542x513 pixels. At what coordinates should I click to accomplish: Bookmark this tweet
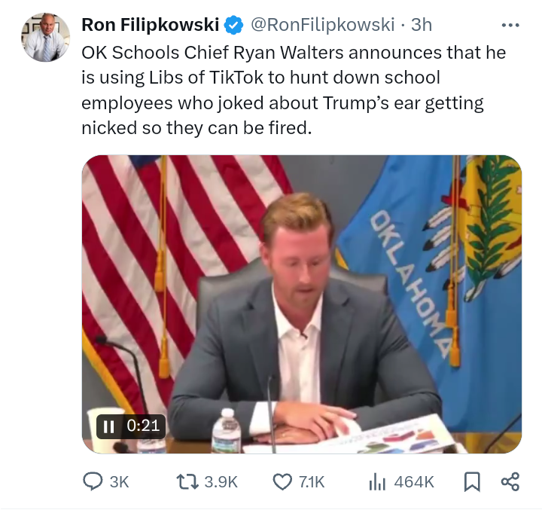(472, 481)
